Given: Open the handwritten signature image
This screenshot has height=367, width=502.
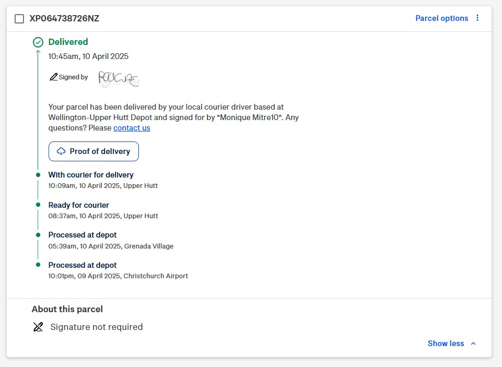Looking at the screenshot, I should 119,78.
